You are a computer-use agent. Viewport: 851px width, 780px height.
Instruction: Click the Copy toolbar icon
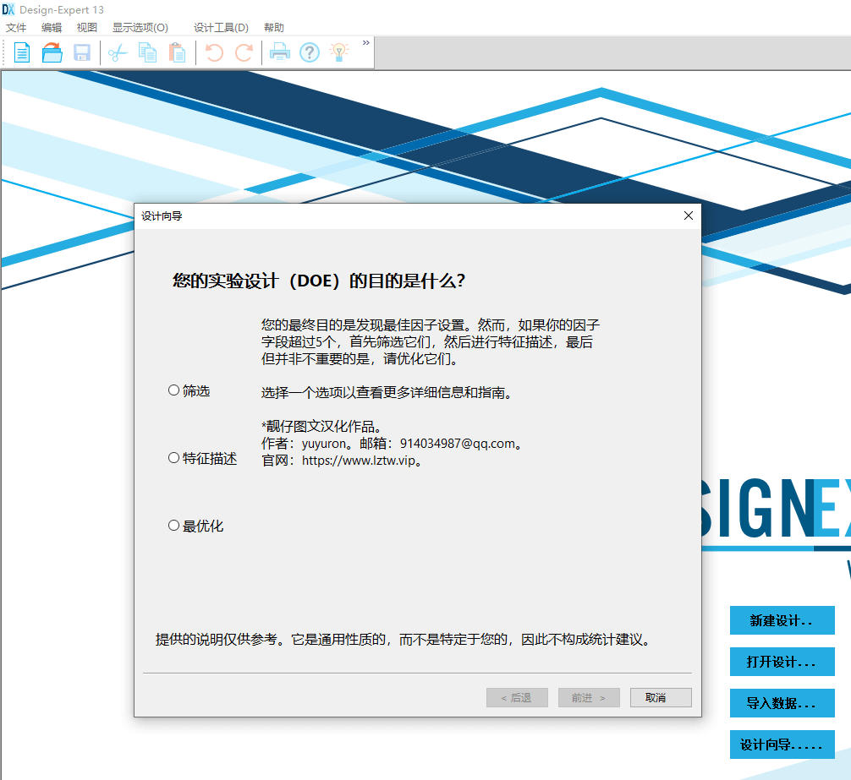click(x=147, y=52)
